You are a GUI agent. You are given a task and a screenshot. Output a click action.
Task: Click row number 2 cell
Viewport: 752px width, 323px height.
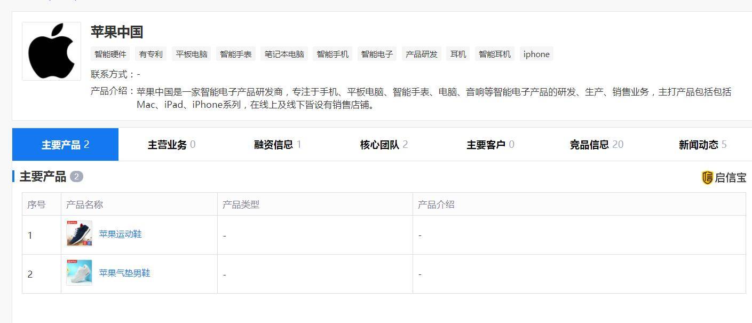point(42,274)
